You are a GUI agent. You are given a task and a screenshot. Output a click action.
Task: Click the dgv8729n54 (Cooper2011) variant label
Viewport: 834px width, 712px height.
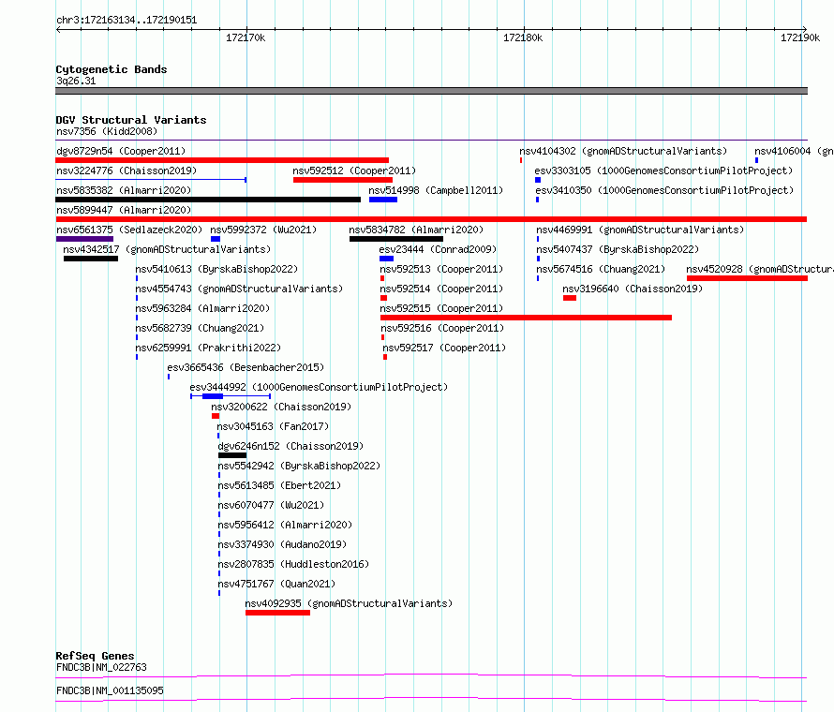coord(121,151)
